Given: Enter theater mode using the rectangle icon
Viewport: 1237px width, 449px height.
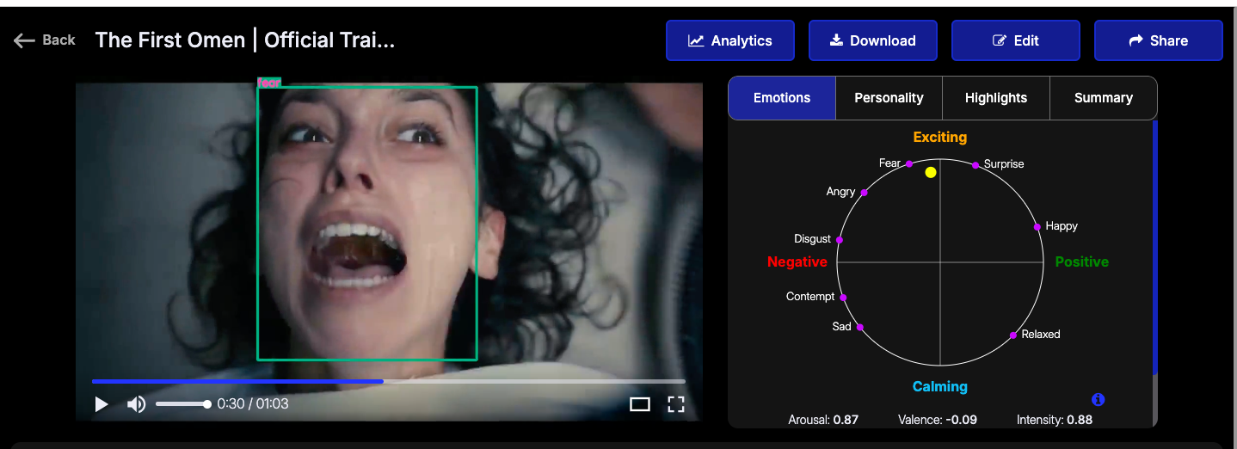Looking at the screenshot, I should 640,404.
